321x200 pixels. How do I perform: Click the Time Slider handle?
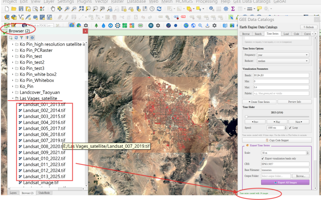246,117
